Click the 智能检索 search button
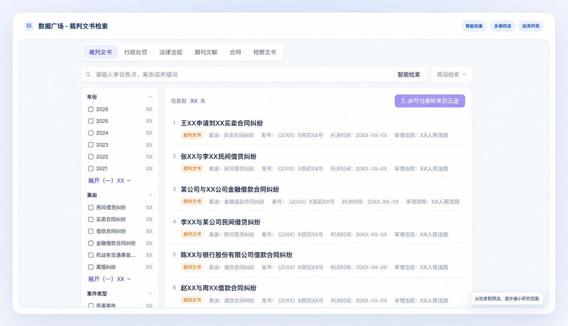Image resolution: width=568 pixels, height=326 pixels. pyautogui.click(x=409, y=74)
